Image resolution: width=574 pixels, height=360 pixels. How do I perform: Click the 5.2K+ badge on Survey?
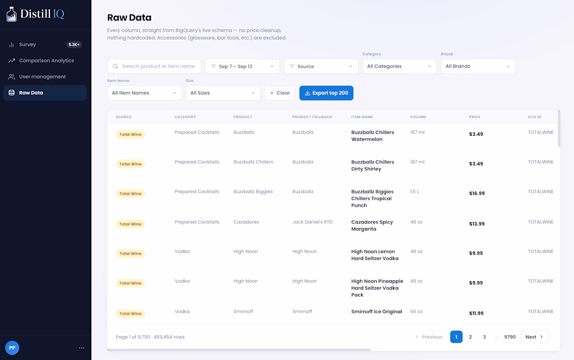coord(74,45)
